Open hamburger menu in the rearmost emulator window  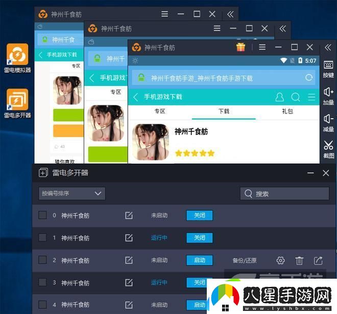(164, 14)
